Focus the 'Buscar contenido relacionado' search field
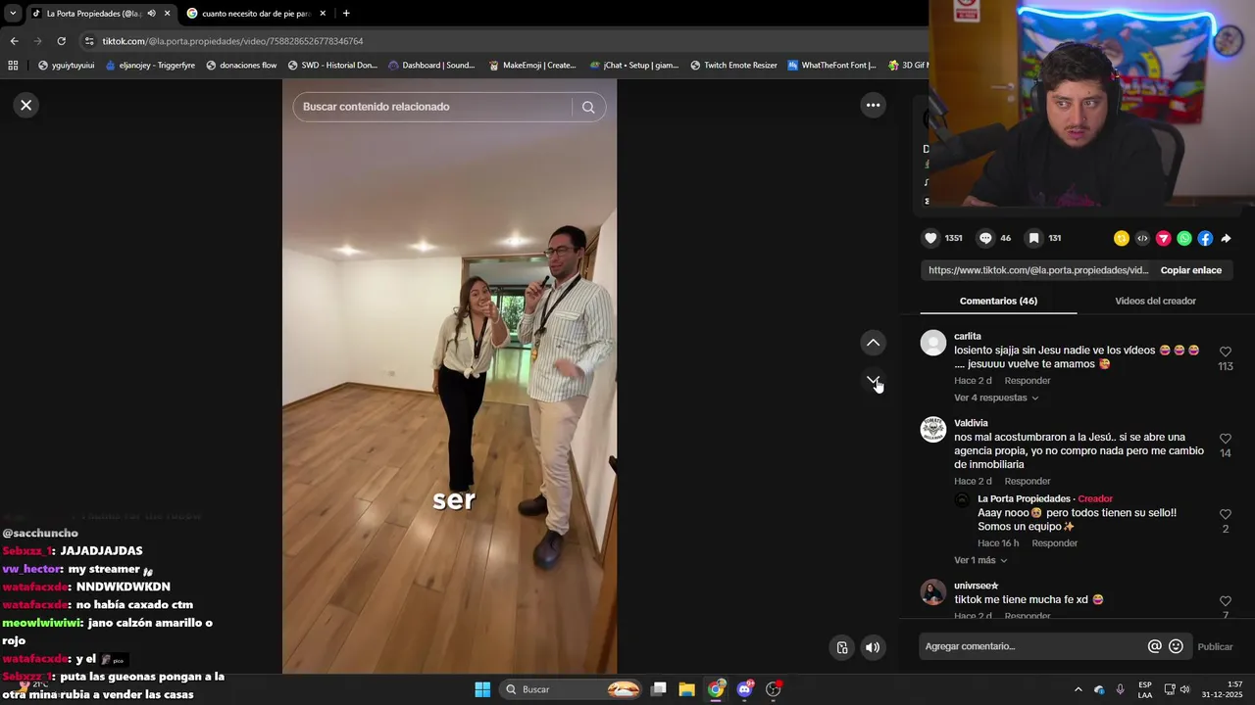Screen dimensions: 1255x705 432,107
